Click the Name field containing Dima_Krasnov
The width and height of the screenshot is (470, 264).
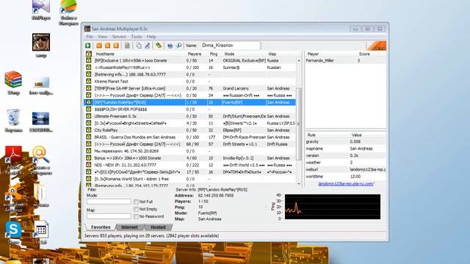tap(230, 45)
